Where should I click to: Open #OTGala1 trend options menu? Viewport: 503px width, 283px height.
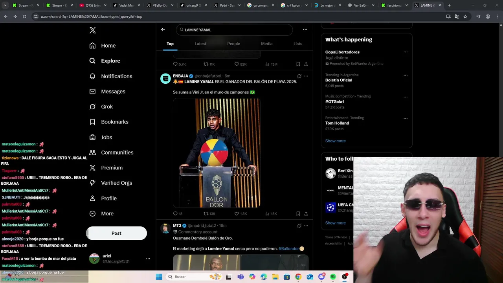pyautogui.click(x=406, y=97)
